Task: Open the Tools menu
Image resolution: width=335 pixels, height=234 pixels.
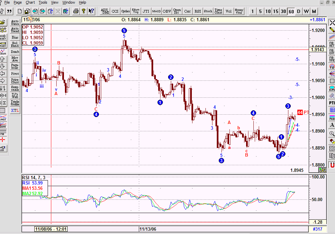Action: [43, 2]
